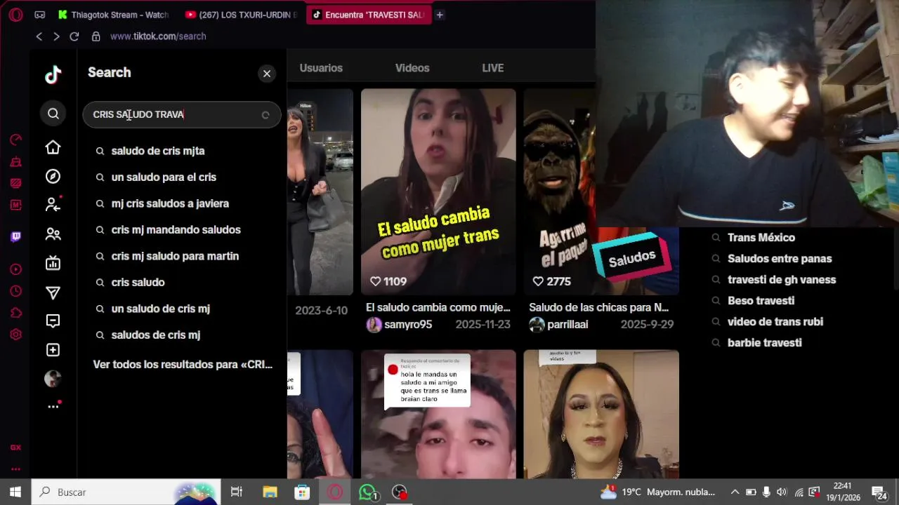Open video 'El saludo cambia como mujer trans'
Screen dimensions: 899x505
click(438, 191)
